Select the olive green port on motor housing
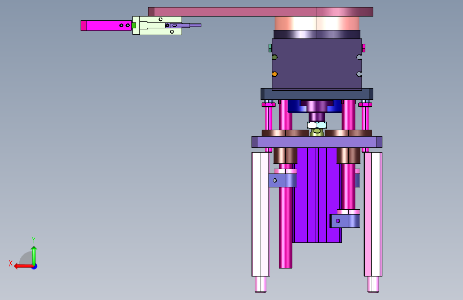Image resolution: width=463 pixels, height=300 pixels. (x=274, y=57)
